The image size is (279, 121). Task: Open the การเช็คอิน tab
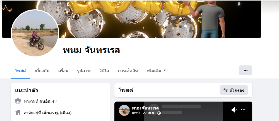click(x=128, y=71)
